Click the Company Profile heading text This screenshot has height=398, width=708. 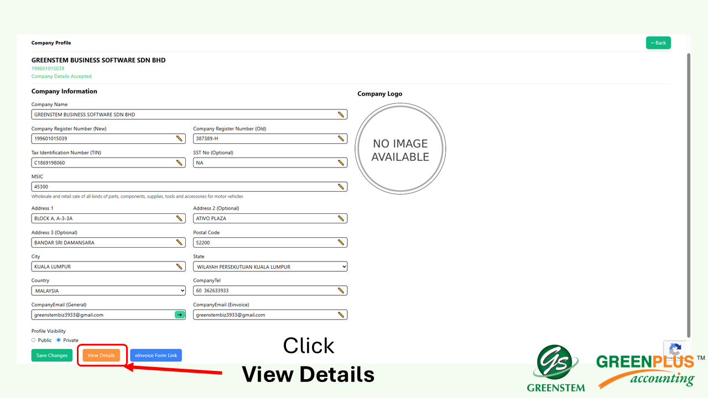pos(51,43)
